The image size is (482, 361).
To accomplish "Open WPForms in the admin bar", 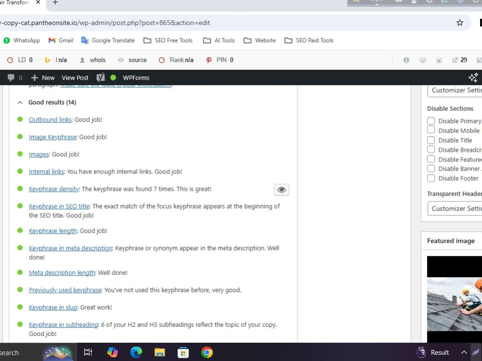I will pos(136,78).
